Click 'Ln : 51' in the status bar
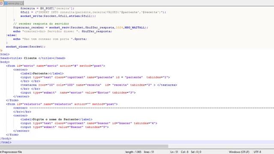 point(174,152)
